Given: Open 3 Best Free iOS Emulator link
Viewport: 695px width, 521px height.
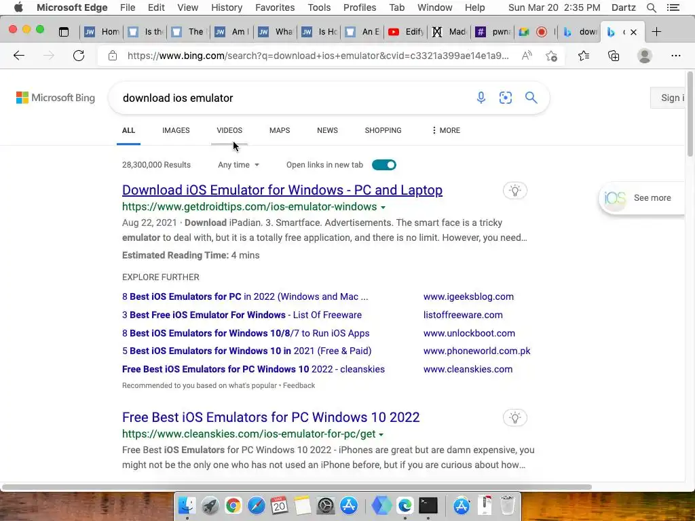Looking at the screenshot, I should [x=242, y=315].
